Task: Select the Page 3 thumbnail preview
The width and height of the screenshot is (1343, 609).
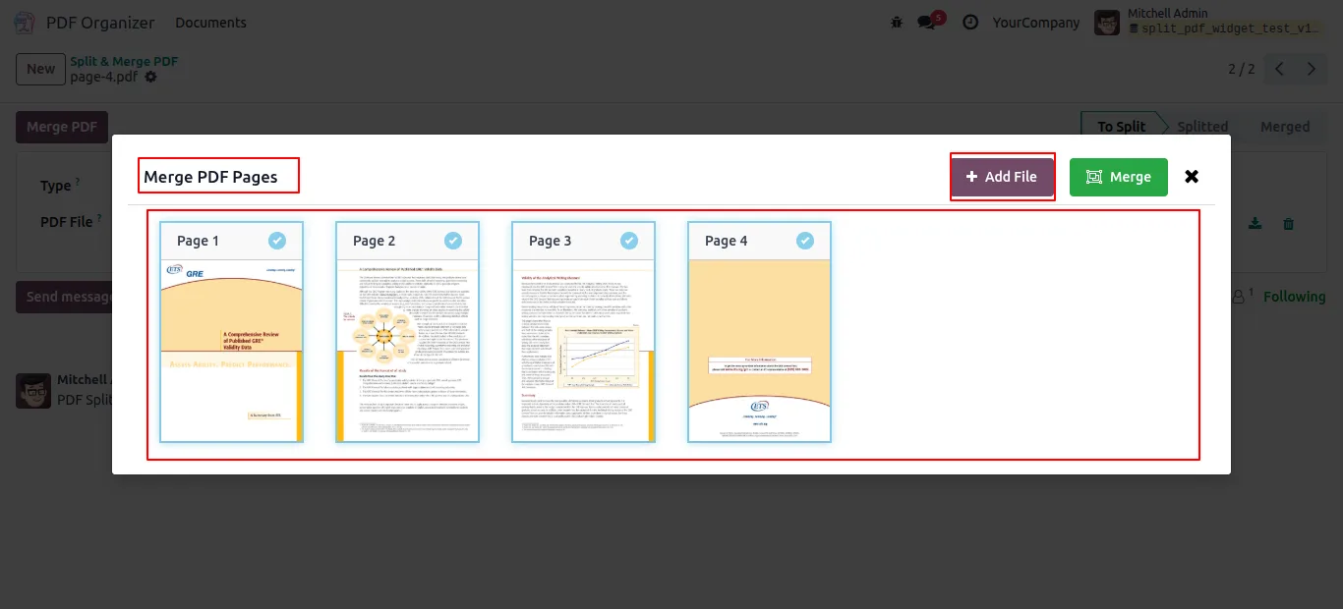Action: pyautogui.click(x=583, y=351)
